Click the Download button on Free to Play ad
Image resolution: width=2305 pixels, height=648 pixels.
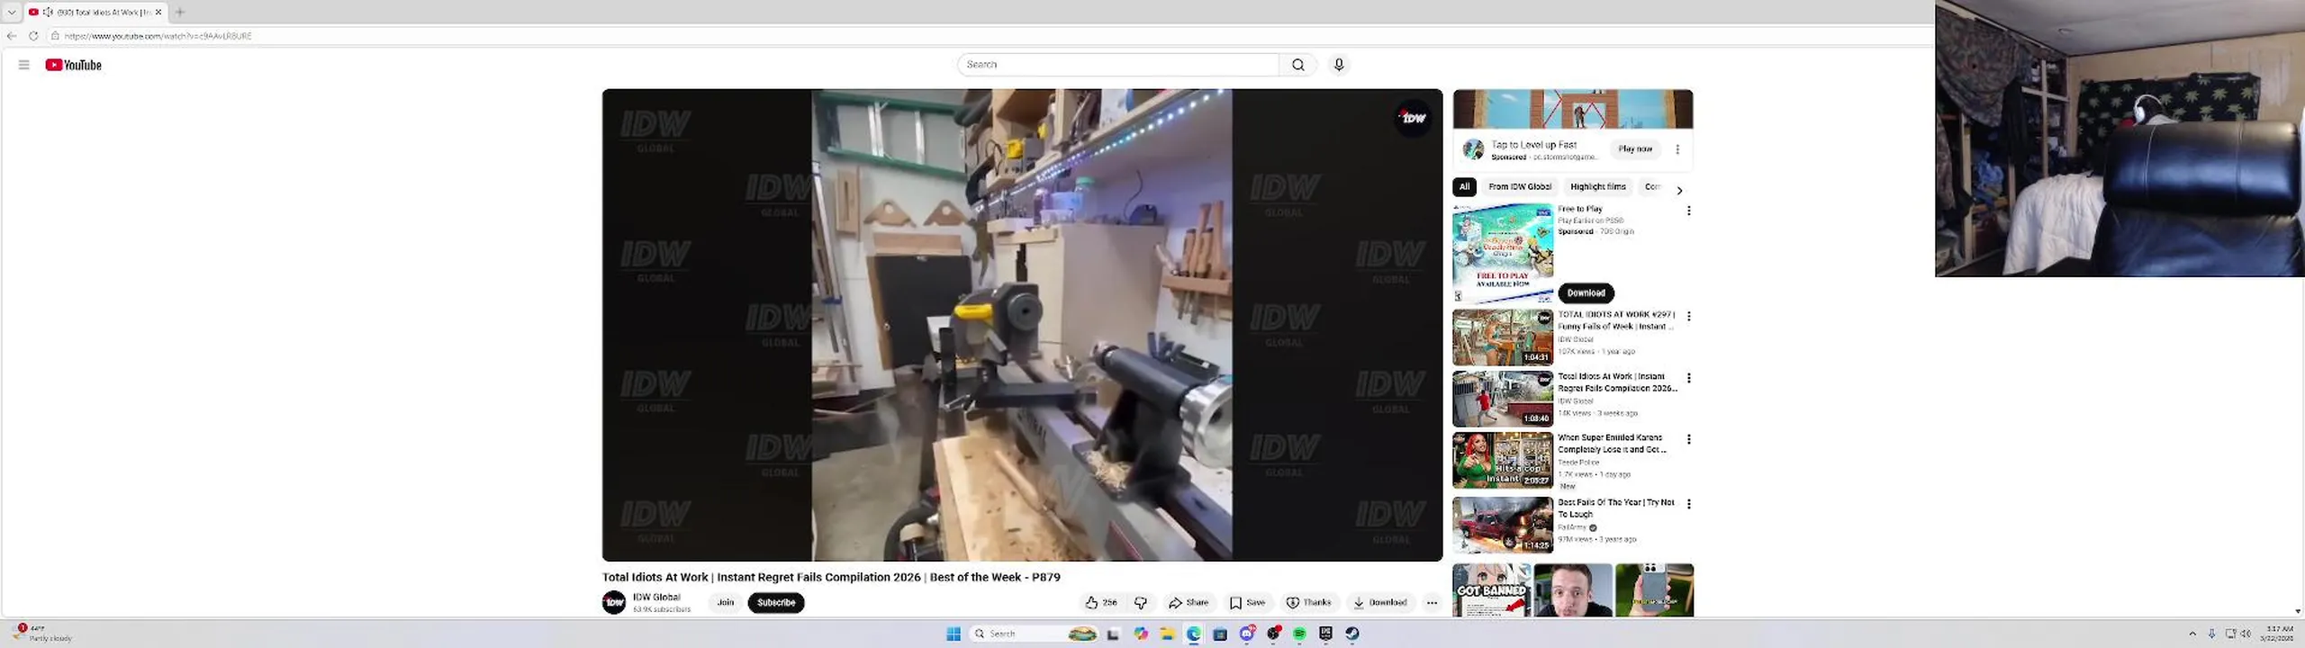[x=1586, y=293]
